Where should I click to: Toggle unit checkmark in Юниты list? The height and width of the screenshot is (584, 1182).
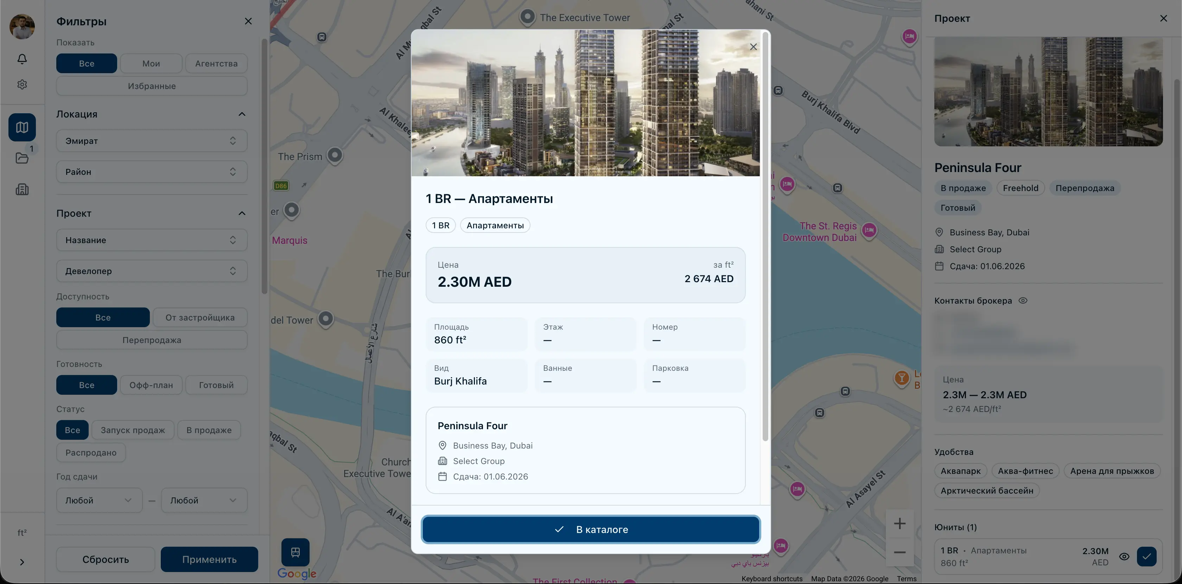pos(1146,557)
